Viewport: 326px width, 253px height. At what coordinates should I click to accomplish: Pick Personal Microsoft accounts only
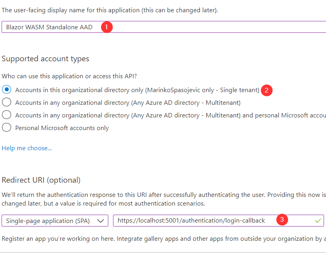pos(7,128)
